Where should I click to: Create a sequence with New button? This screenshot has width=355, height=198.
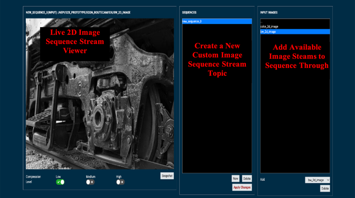pyautogui.click(x=236, y=179)
